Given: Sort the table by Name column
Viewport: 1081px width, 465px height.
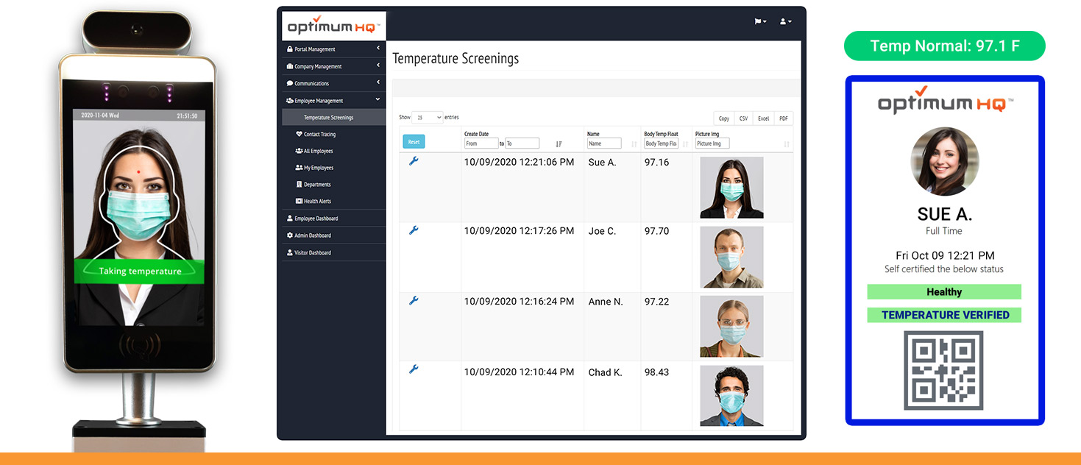Looking at the screenshot, I should (x=634, y=144).
